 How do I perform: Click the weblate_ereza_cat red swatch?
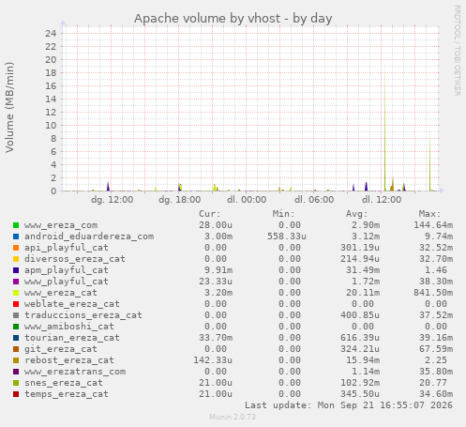(x=16, y=304)
